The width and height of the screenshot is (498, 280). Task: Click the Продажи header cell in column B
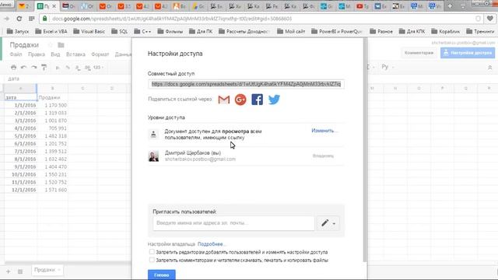(52, 97)
